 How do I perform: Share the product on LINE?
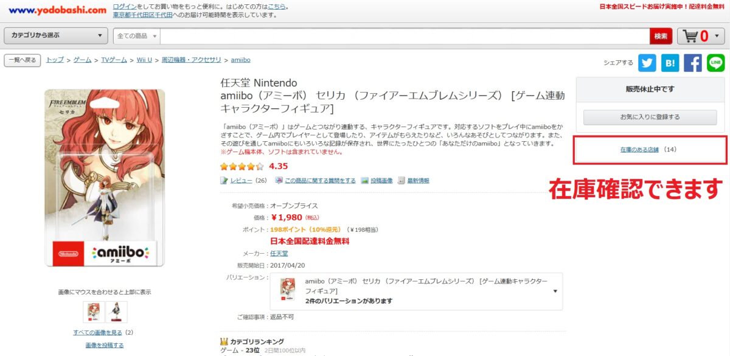coord(716,62)
